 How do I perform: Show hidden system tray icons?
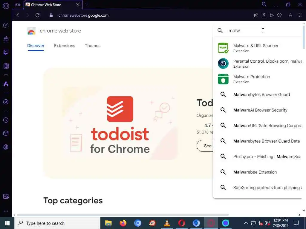[246, 223]
